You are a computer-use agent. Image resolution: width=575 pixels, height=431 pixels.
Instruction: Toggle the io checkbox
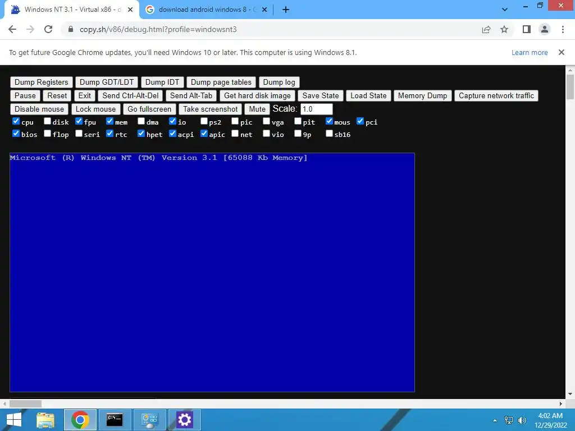tap(173, 121)
